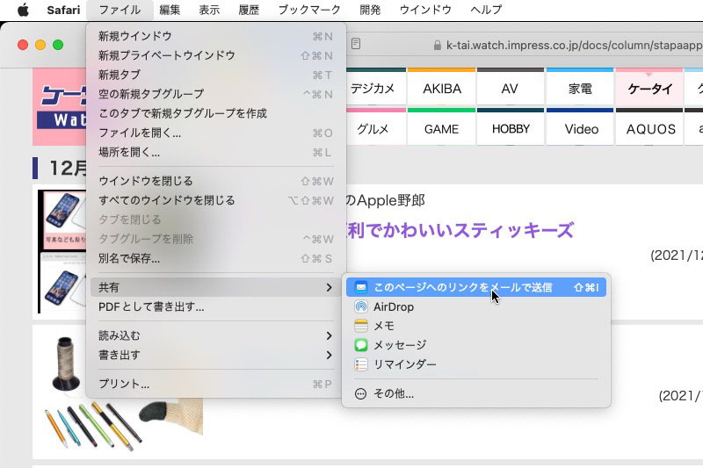Choose PDFとして書き出す…
This screenshot has width=703, height=468.
[x=215, y=306]
